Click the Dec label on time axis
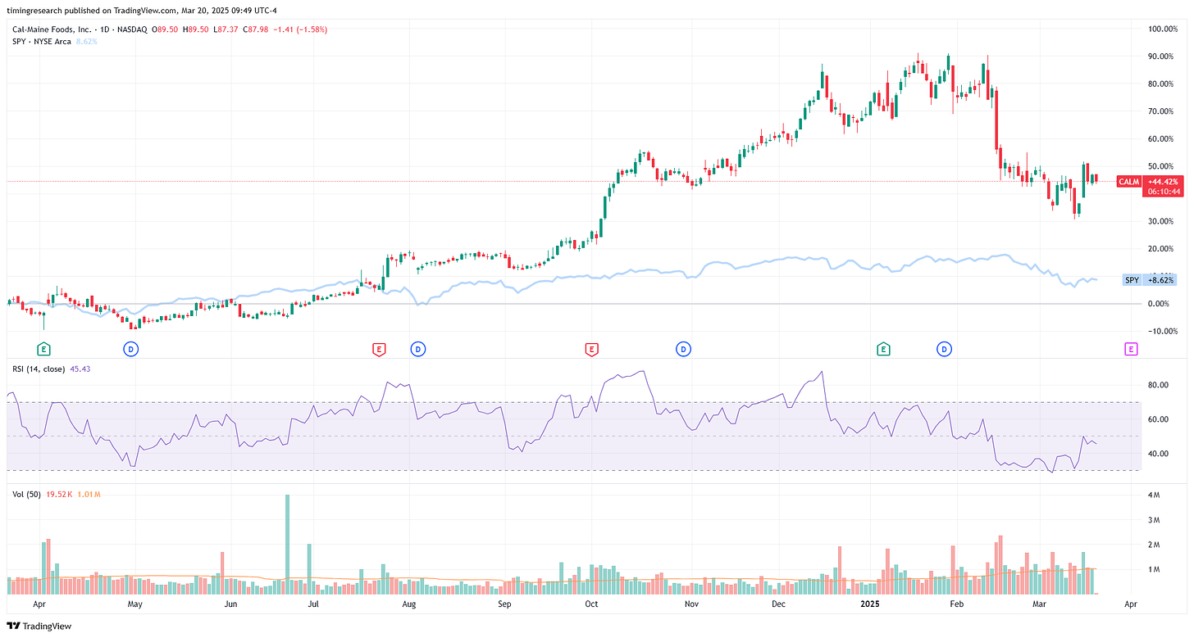Image resolution: width=1194 pixels, height=638 pixels. [x=778, y=604]
